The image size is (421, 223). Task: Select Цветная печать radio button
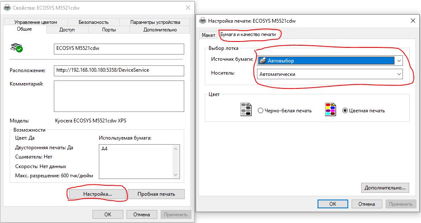click(345, 111)
